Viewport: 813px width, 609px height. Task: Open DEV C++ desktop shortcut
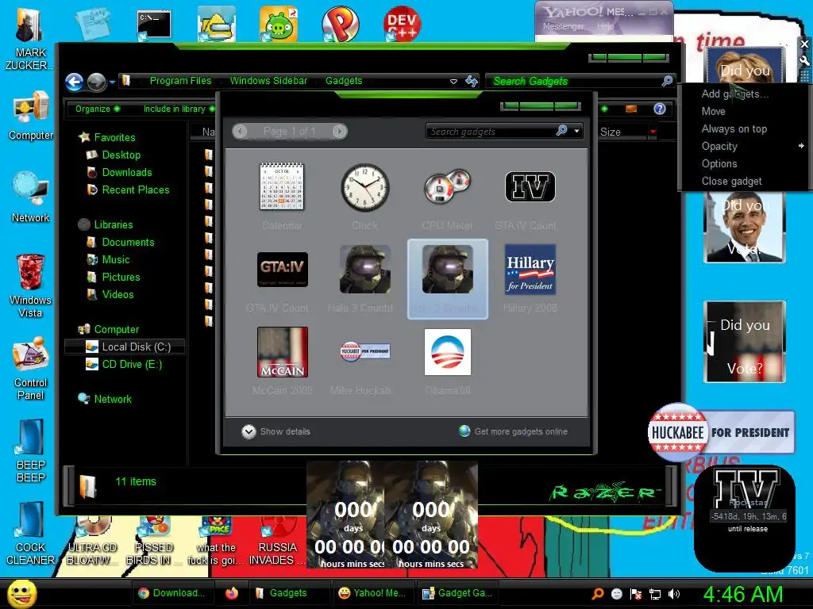(x=403, y=23)
